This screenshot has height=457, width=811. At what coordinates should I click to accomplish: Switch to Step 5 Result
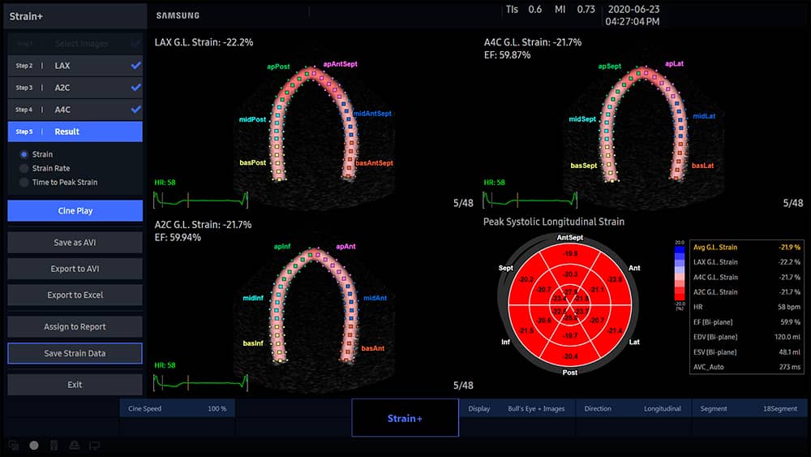pyautogui.click(x=75, y=131)
